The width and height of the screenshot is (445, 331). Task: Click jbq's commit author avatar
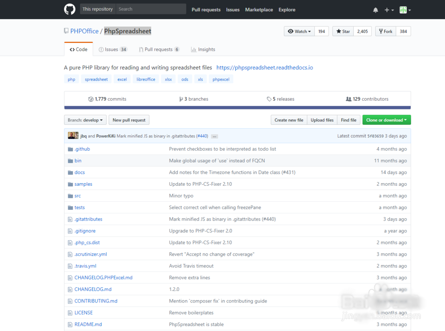[71, 136]
